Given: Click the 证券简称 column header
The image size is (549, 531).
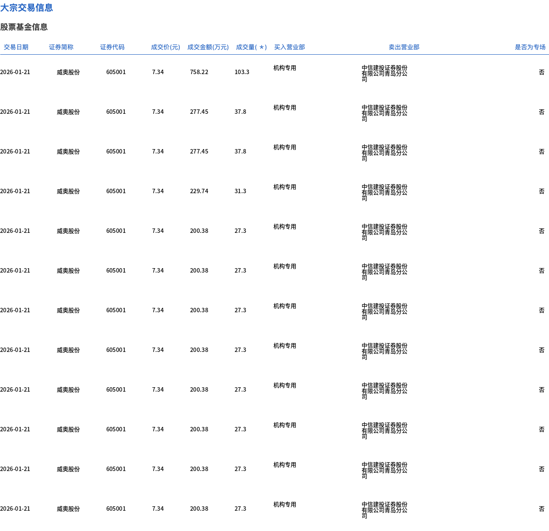Looking at the screenshot, I should [61, 47].
